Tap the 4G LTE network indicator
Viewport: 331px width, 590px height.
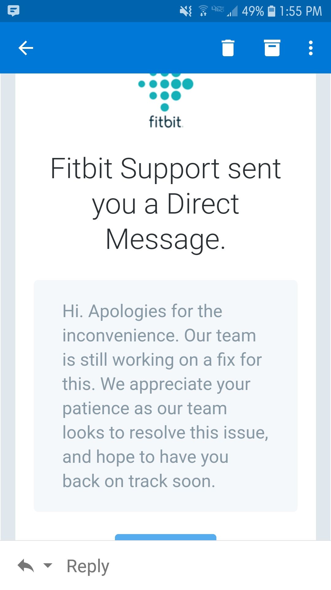(218, 9)
